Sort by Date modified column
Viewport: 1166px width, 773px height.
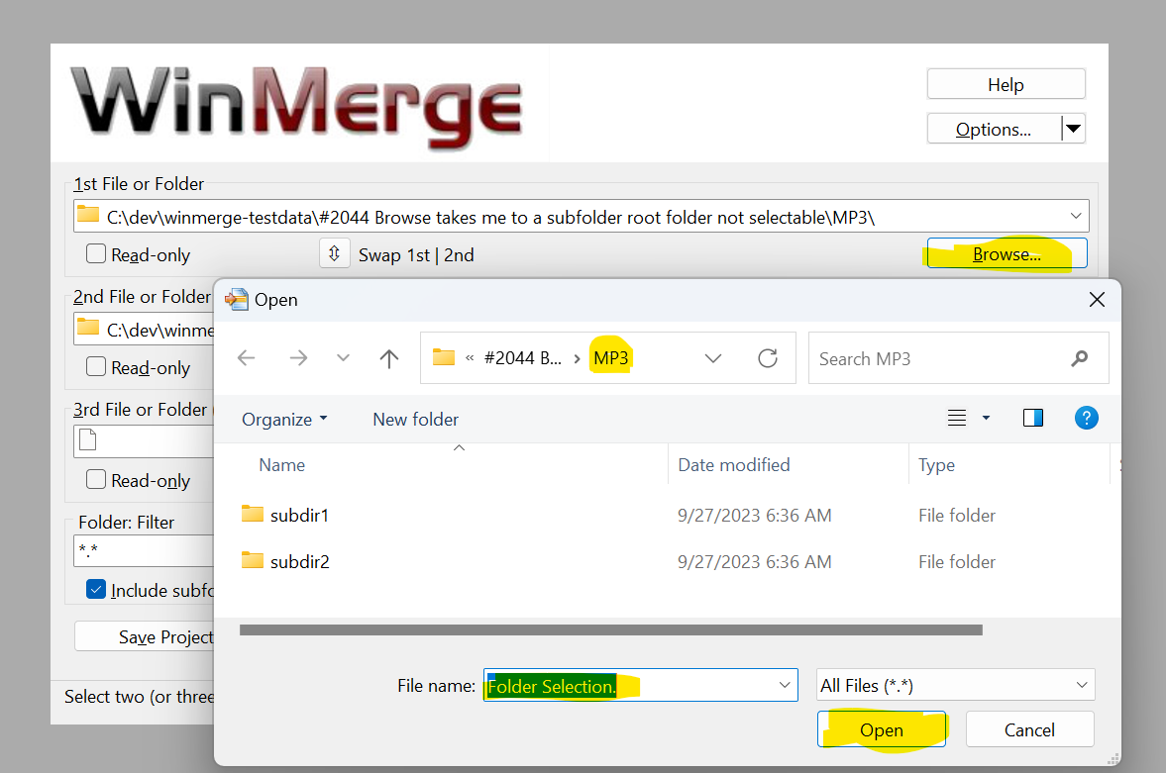pos(733,465)
